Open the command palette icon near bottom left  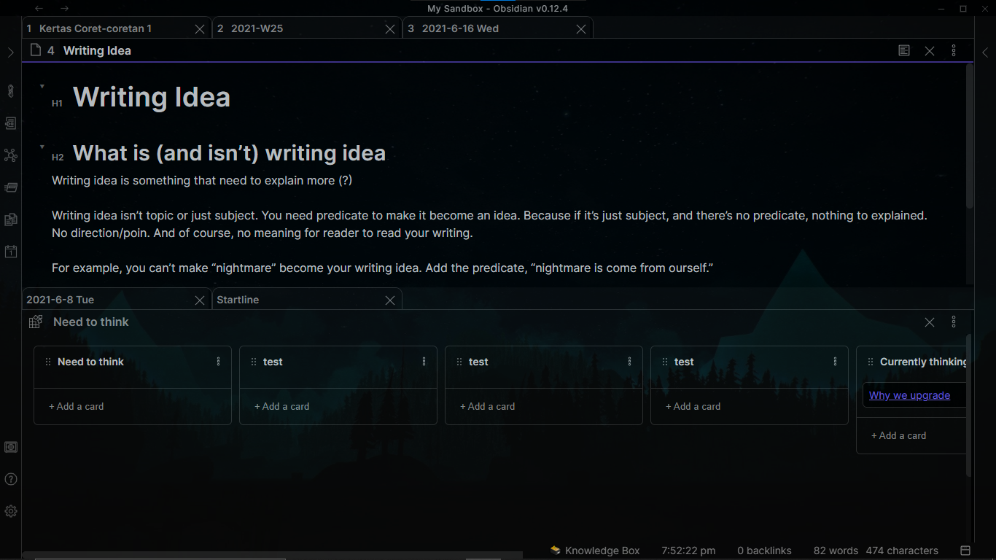click(x=10, y=447)
